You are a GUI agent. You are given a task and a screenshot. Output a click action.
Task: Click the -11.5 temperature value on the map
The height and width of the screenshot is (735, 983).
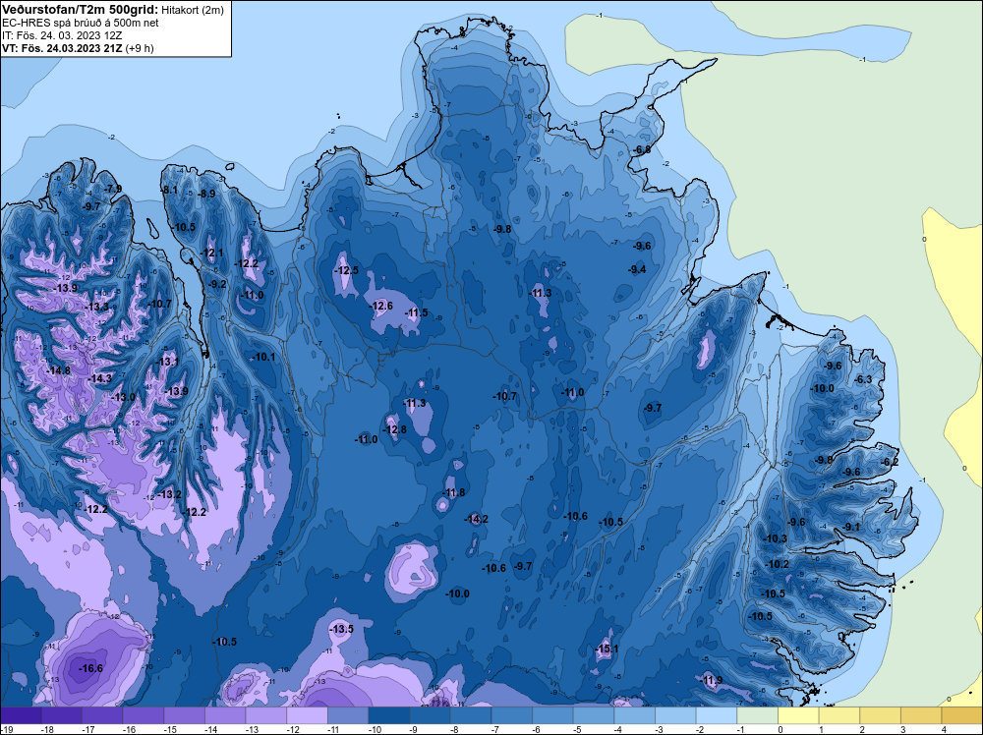[x=417, y=312]
